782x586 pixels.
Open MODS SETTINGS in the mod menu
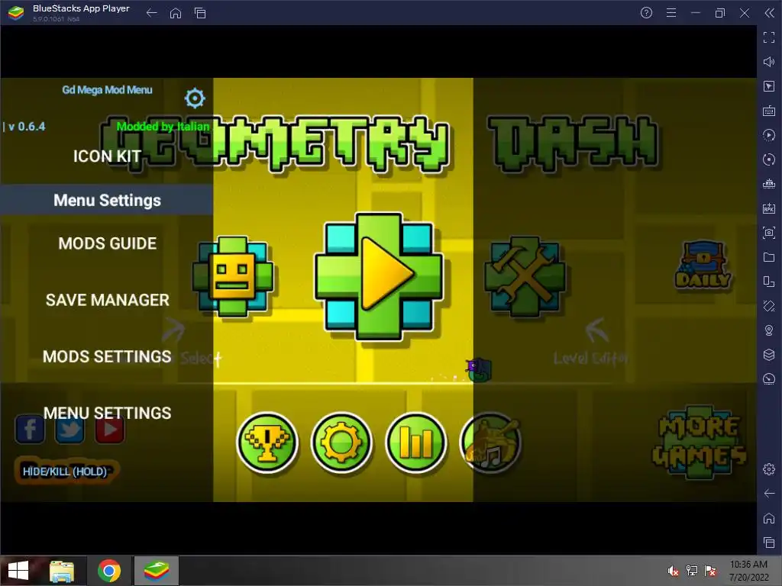(107, 356)
